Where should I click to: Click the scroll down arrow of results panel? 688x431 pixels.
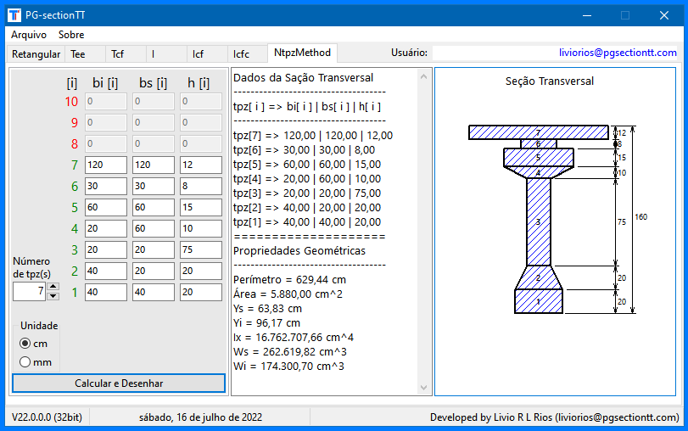click(423, 388)
